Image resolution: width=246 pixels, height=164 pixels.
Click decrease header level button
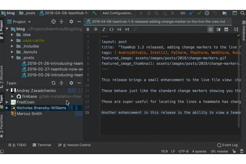[119, 29]
